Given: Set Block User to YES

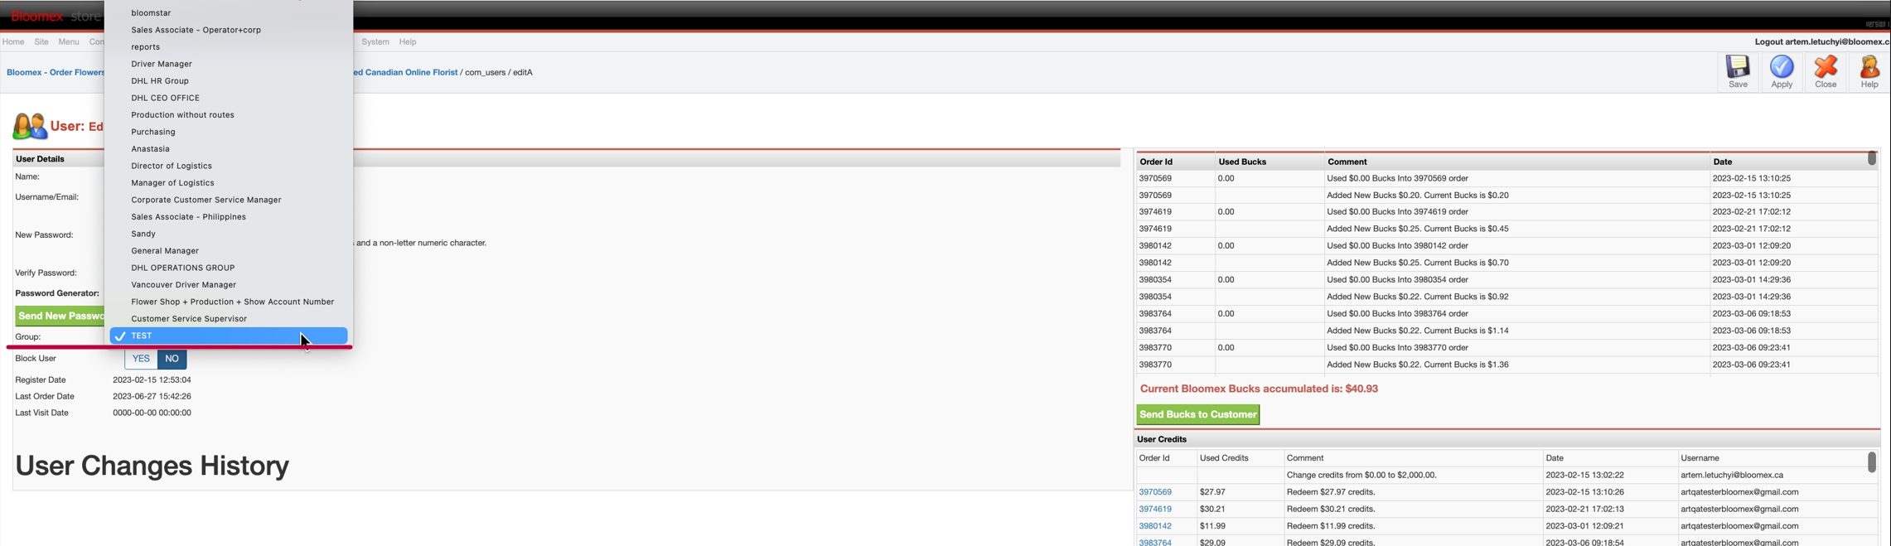Looking at the screenshot, I should [x=141, y=359].
